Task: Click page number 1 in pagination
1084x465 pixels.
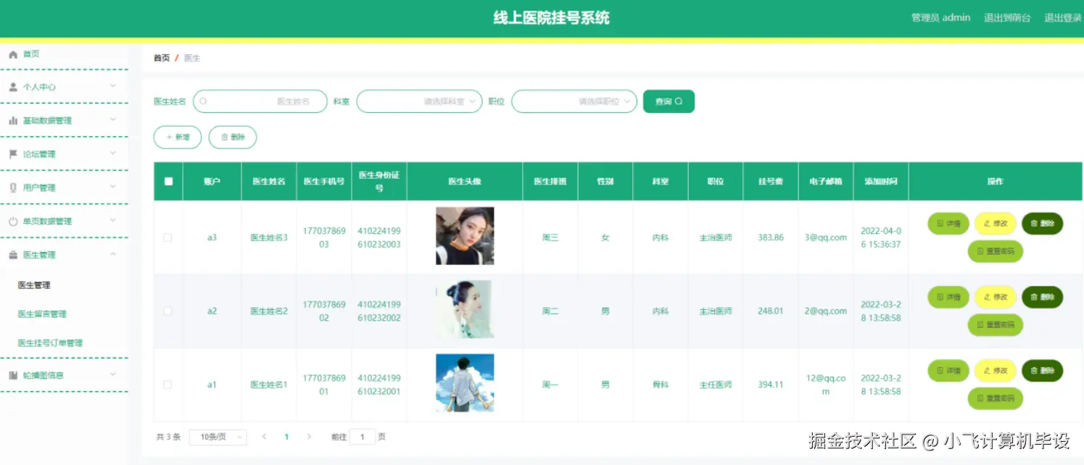Action: tap(286, 437)
